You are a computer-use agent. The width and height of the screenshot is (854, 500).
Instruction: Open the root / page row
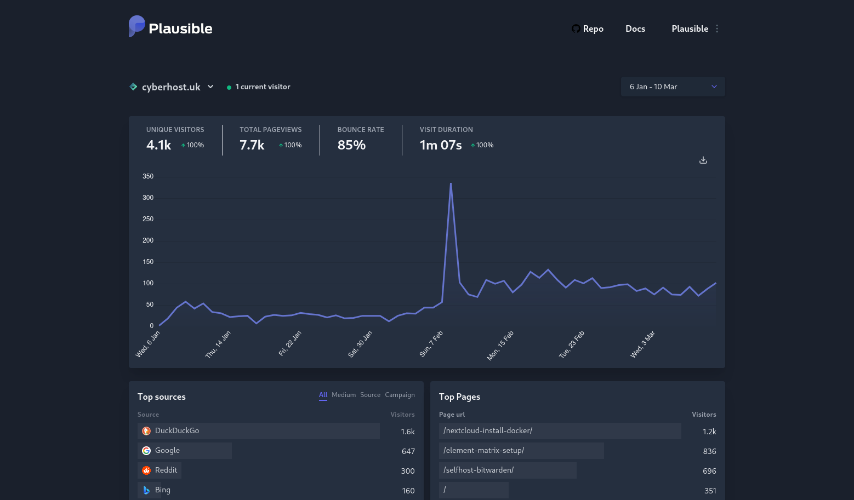(x=578, y=490)
